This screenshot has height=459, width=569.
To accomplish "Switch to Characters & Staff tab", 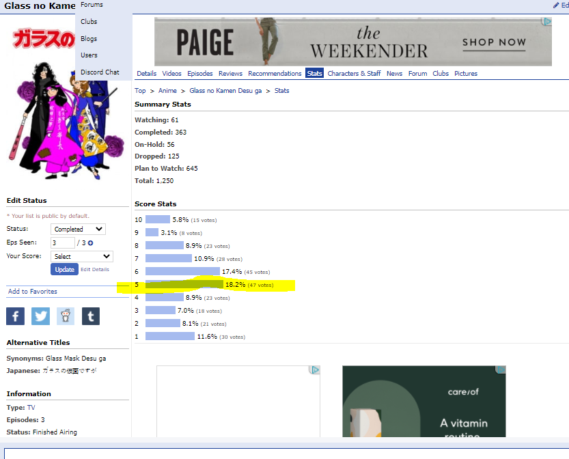I will click(354, 73).
